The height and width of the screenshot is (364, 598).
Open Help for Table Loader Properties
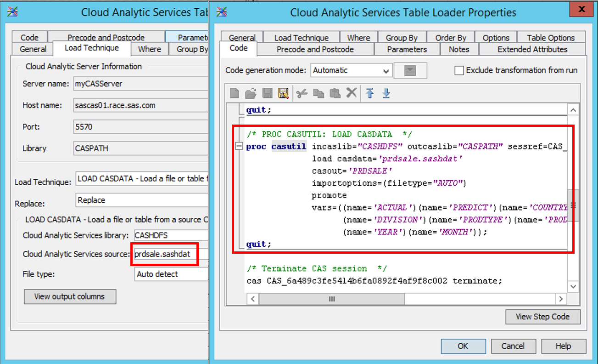[564, 346]
